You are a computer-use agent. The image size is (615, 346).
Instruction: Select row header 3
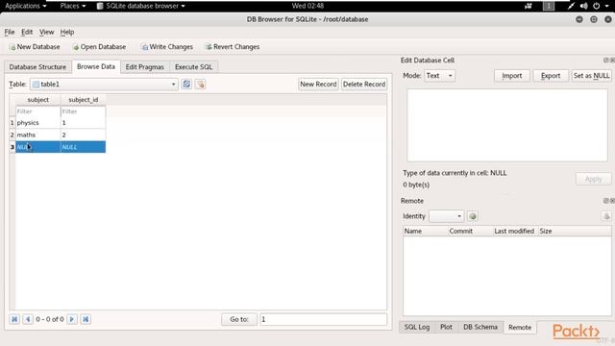12,147
